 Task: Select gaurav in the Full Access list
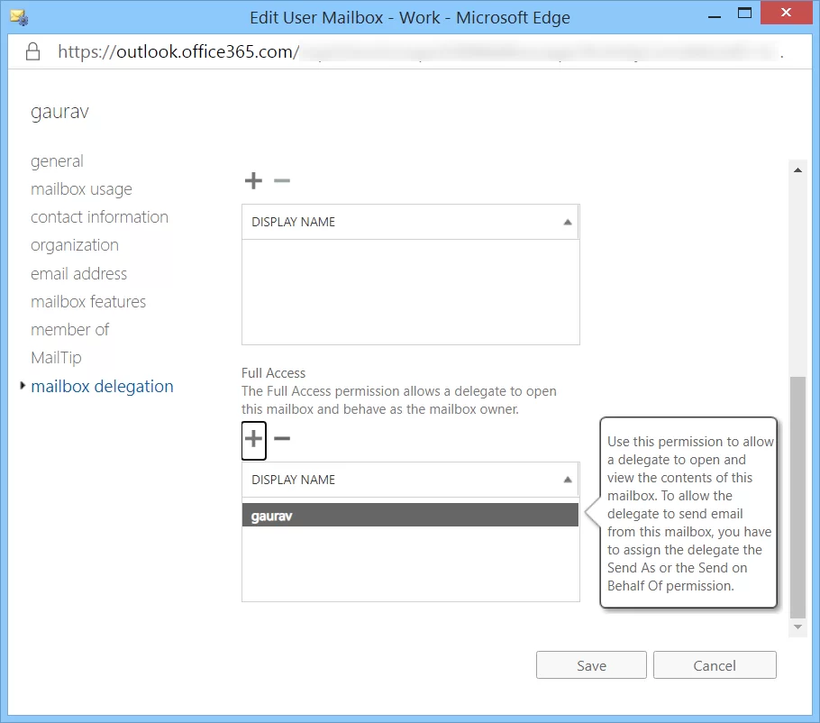pos(410,516)
